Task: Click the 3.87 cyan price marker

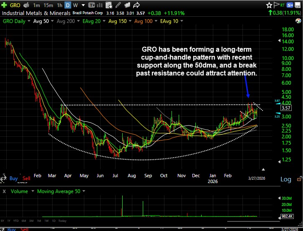Action: [x=277, y=101]
